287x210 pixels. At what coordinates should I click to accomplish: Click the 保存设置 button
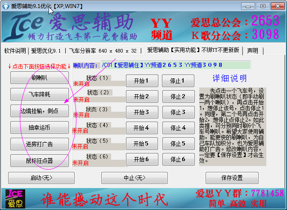coord(232,178)
